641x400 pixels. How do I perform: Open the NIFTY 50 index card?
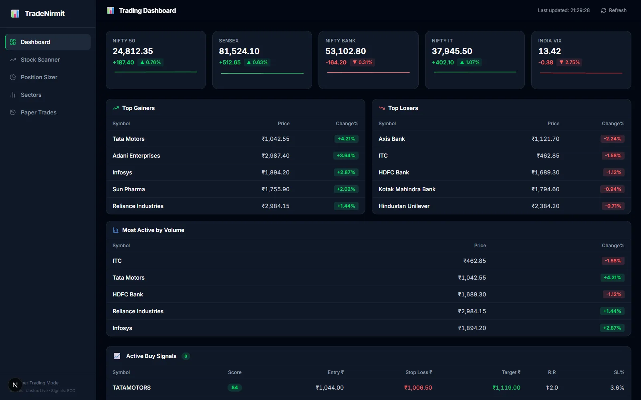[x=156, y=60]
